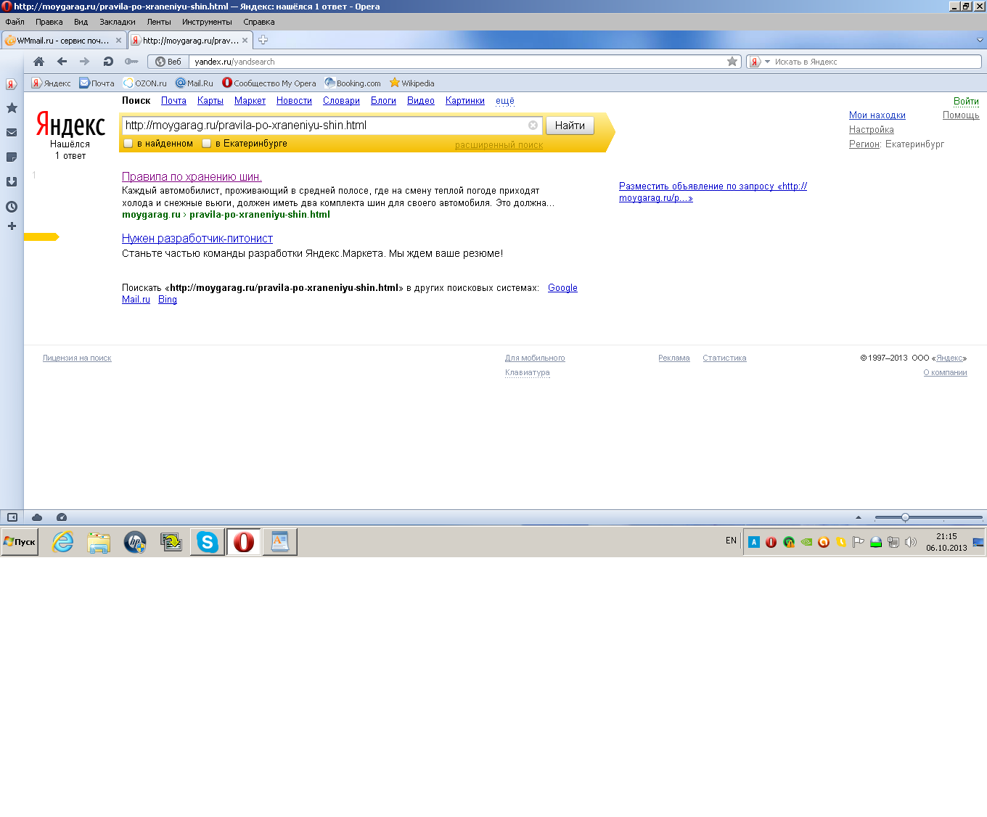Image resolution: width=987 pixels, height=817 pixels.
Task: Close the moygarag.ru tab
Action: click(245, 41)
